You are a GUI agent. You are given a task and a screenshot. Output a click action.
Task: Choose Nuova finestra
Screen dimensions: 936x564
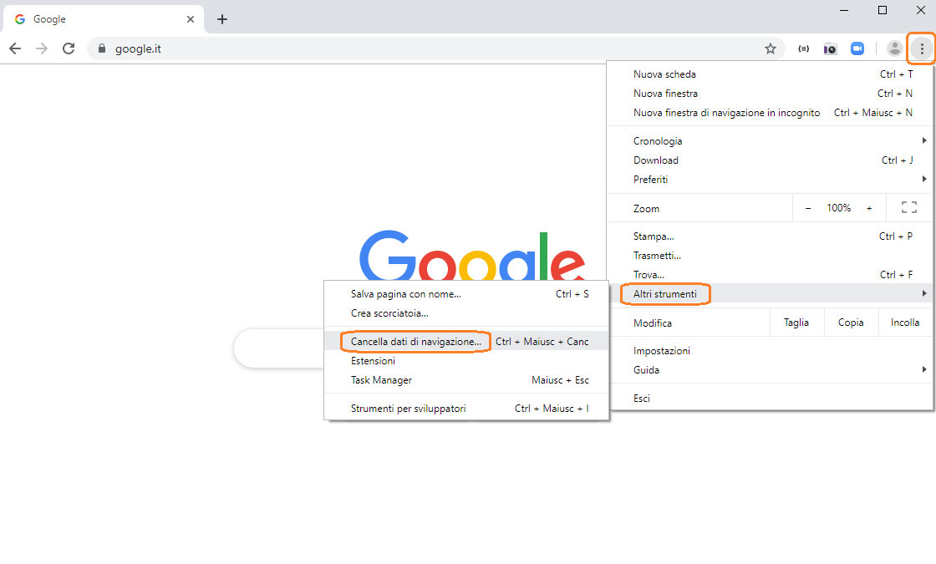(770, 93)
